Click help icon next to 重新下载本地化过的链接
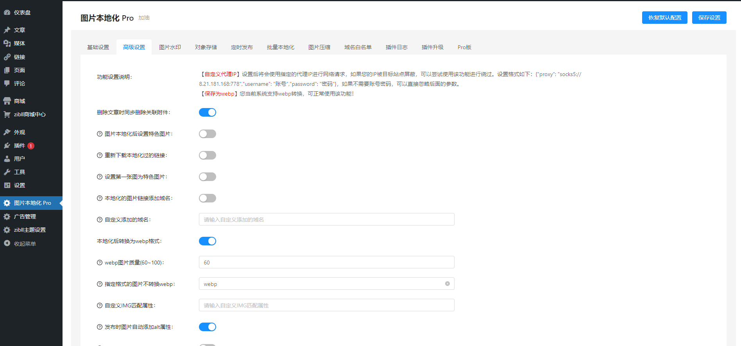The image size is (741, 346). (100, 155)
